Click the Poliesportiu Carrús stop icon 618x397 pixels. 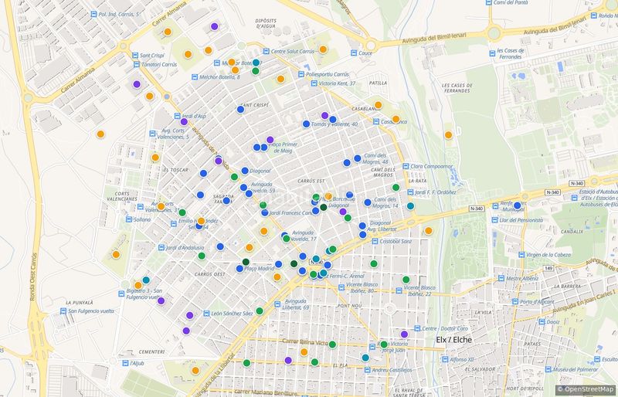coord(301,74)
